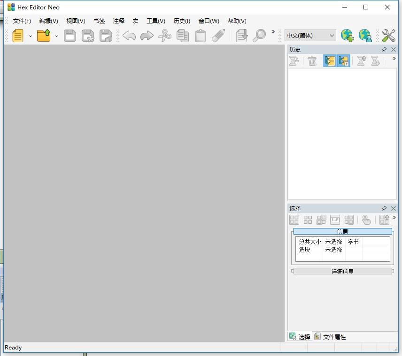Open the 历史(I) menu

point(182,21)
